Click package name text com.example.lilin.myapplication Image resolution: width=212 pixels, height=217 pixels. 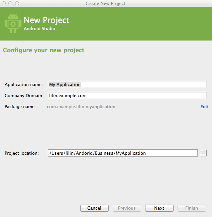81,107
